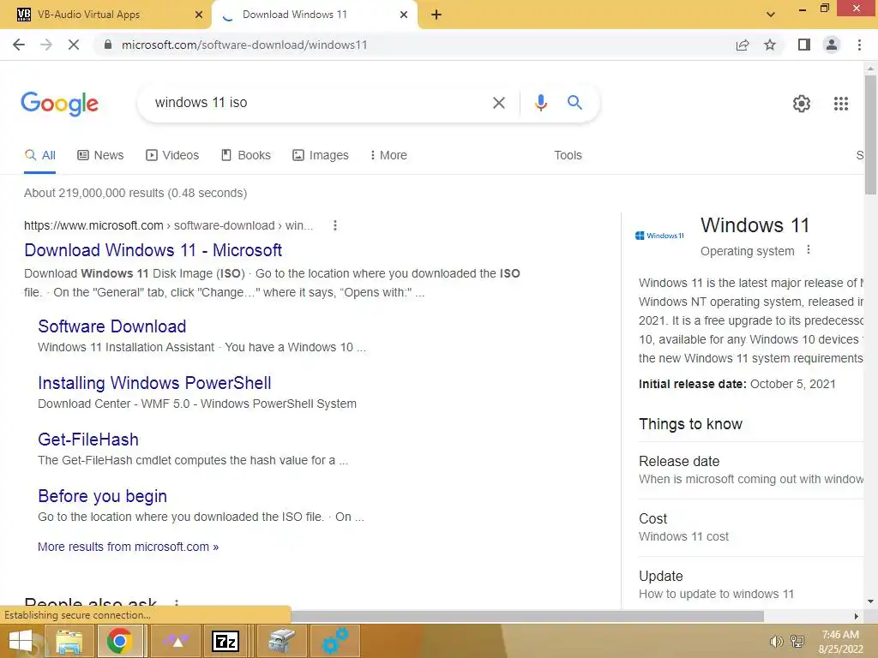Click the network tray icon
This screenshot has width=878, height=658.
[797, 642]
